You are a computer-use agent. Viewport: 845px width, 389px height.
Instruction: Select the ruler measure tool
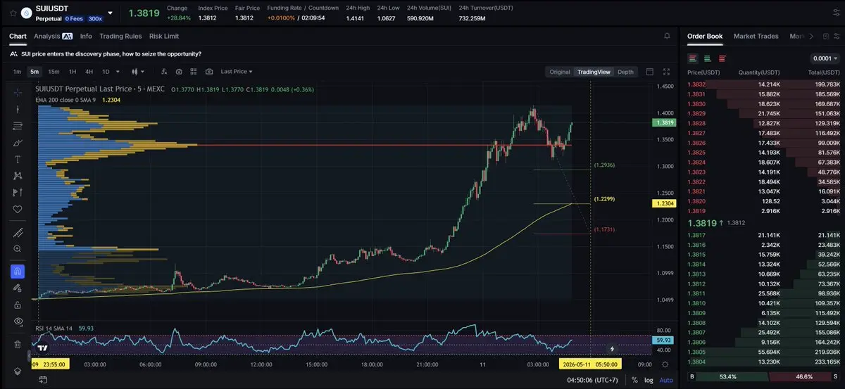(18, 233)
